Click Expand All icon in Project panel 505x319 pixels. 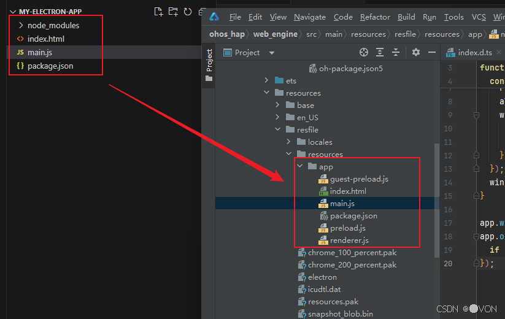coord(380,52)
